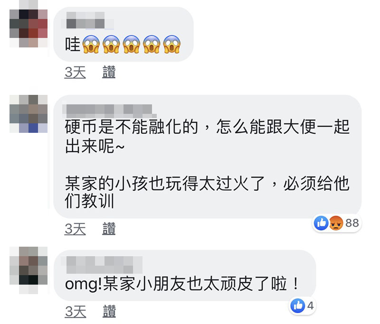Click the middle screaming face emoji

coord(132,44)
